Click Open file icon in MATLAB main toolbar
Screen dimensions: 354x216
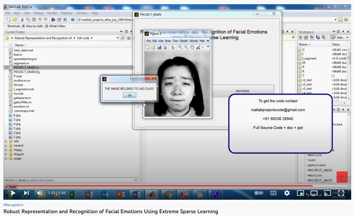point(14,20)
